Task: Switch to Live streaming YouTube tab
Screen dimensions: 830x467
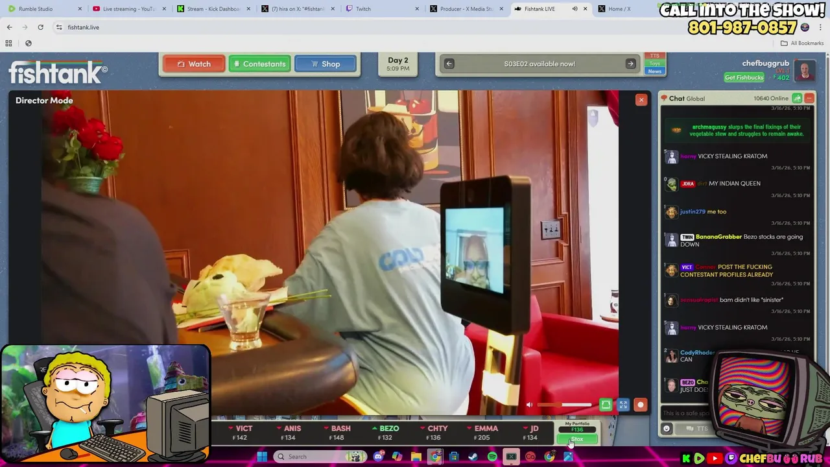Action: pos(128,9)
